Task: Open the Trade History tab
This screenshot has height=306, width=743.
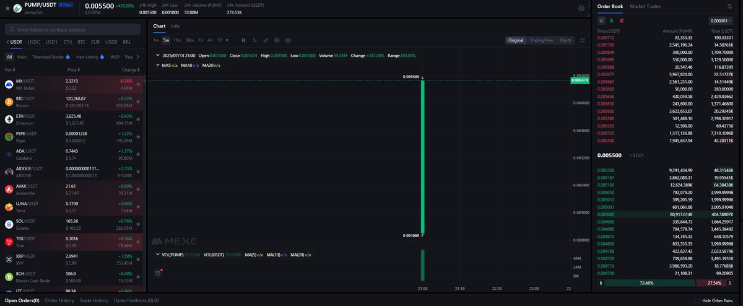Action: pos(94,300)
